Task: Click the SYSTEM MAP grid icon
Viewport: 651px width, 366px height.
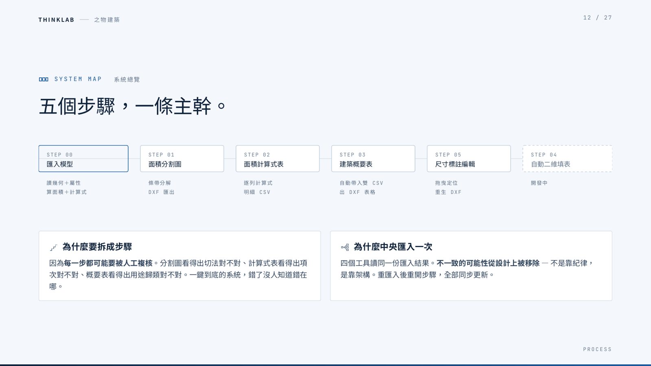Action: point(44,79)
